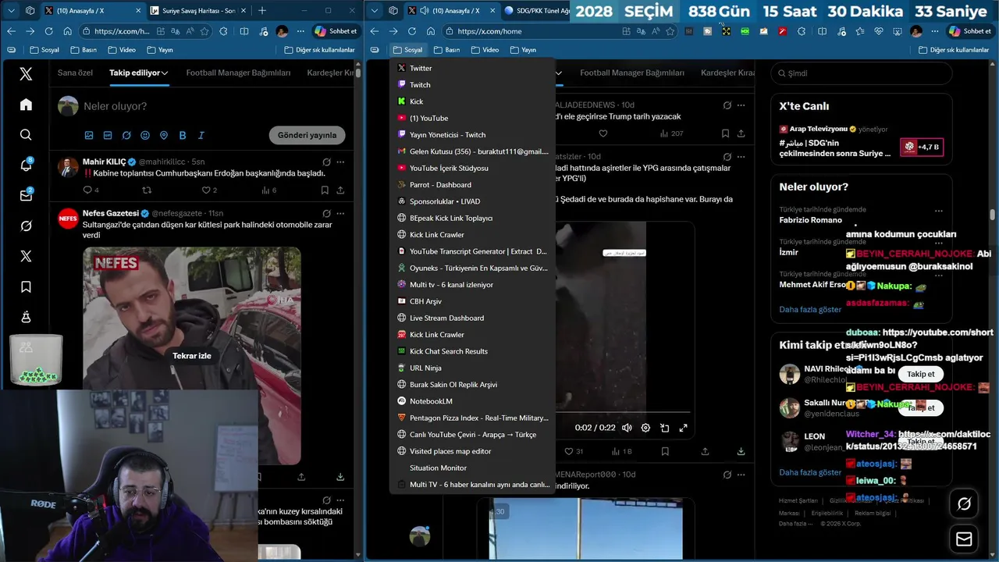999x562 pixels.
Task: Enter fullscreen on the right window video
Action: [x=684, y=428]
